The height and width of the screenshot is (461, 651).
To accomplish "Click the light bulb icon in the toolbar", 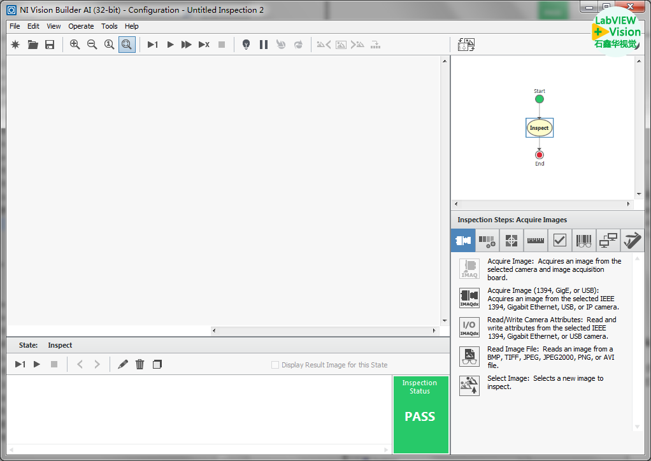I will [247, 45].
